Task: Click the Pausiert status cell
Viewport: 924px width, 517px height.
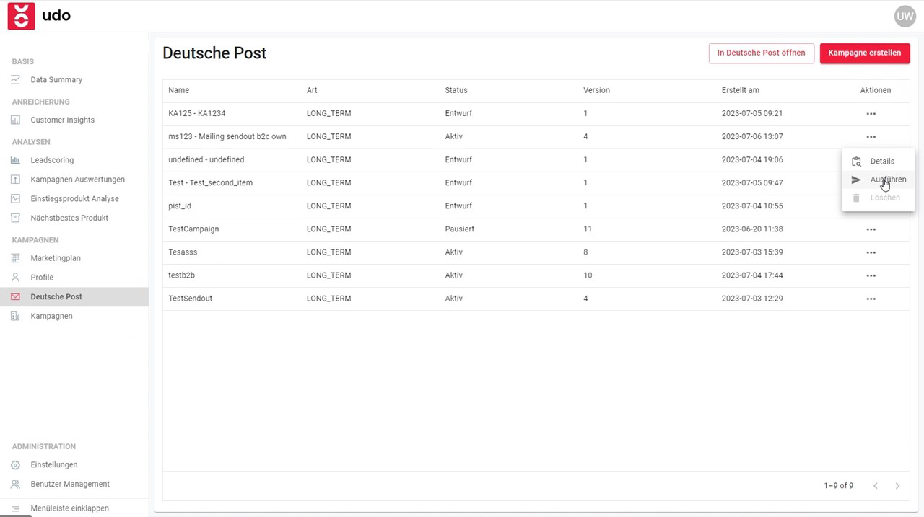Action: tap(460, 229)
